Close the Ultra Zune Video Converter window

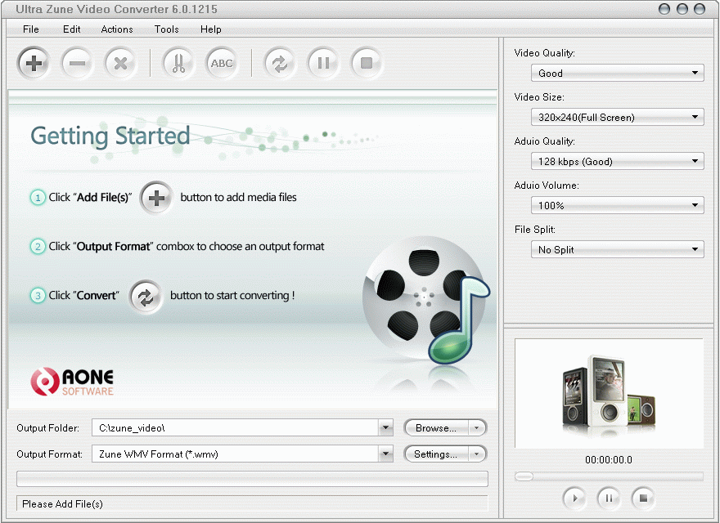point(700,9)
